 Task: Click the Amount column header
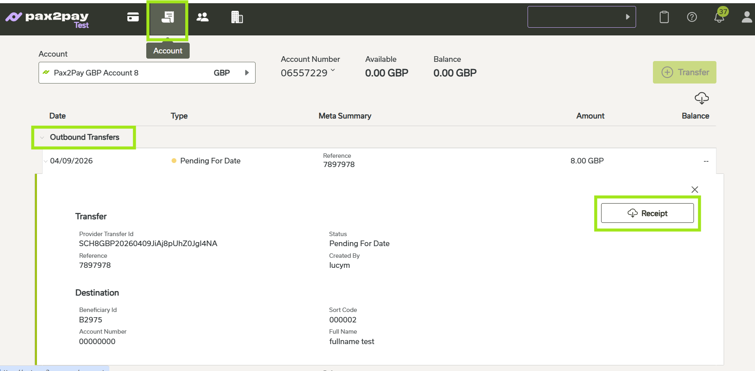pyautogui.click(x=590, y=116)
